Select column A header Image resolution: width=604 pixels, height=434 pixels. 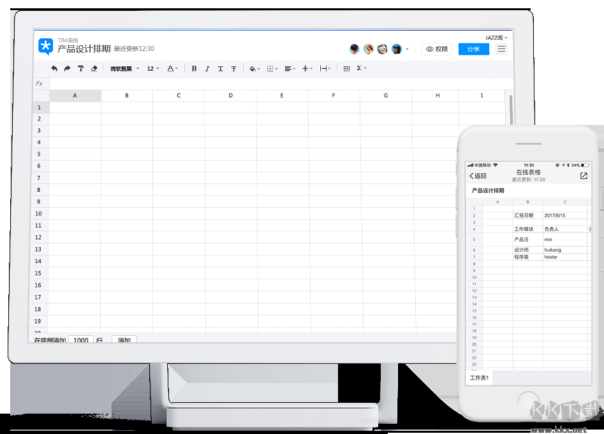point(75,96)
